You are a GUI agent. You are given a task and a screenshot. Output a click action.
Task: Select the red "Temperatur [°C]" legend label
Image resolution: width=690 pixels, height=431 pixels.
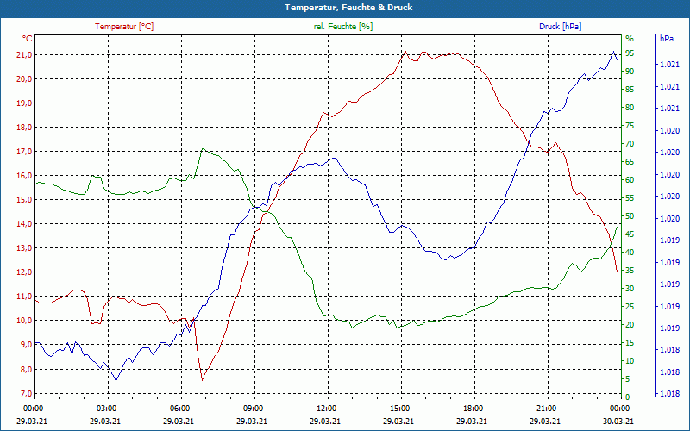(124, 27)
